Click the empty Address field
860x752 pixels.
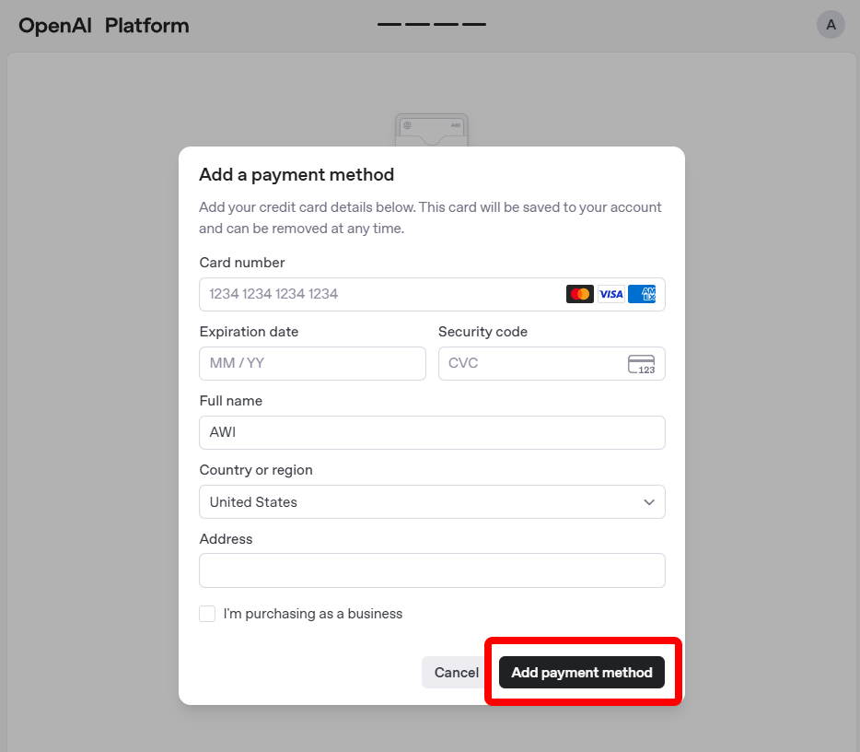point(432,570)
